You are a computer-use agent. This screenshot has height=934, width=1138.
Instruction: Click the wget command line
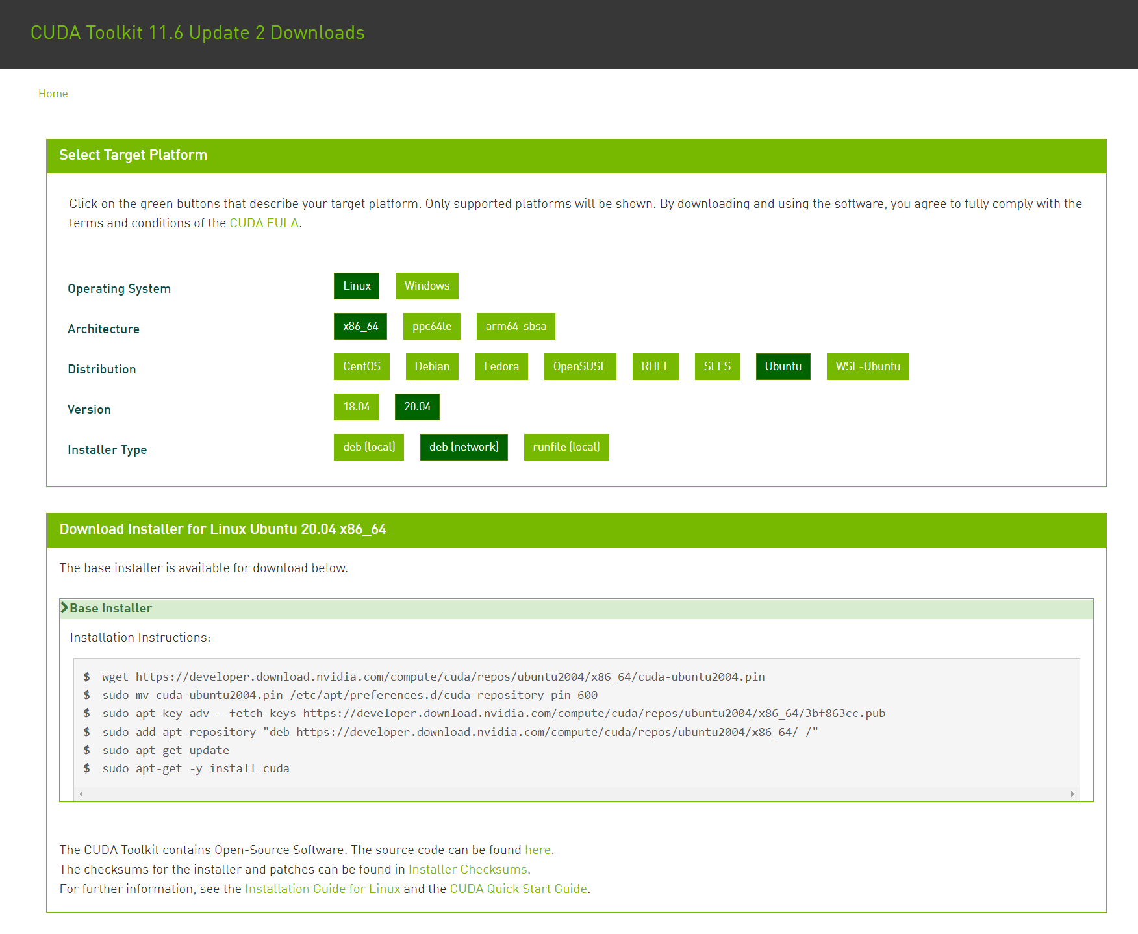(433, 677)
